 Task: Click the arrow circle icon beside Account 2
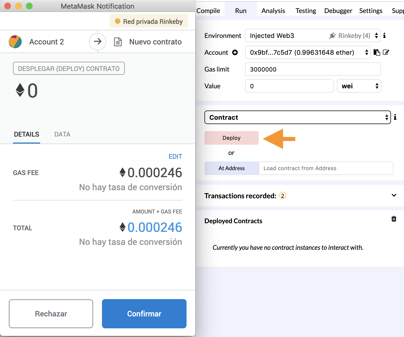point(98,42)
